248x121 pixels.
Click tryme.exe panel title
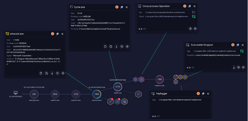pyautogui.click(x=80, y=7)
